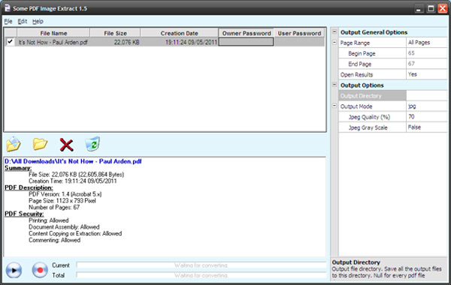Click the Jpeg Quality value 70
This screenshot has height=285, width=451.
click(x=427, y=117)
